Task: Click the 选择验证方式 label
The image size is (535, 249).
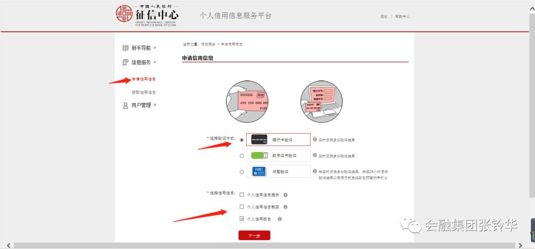Action: (x=221, y=138)
